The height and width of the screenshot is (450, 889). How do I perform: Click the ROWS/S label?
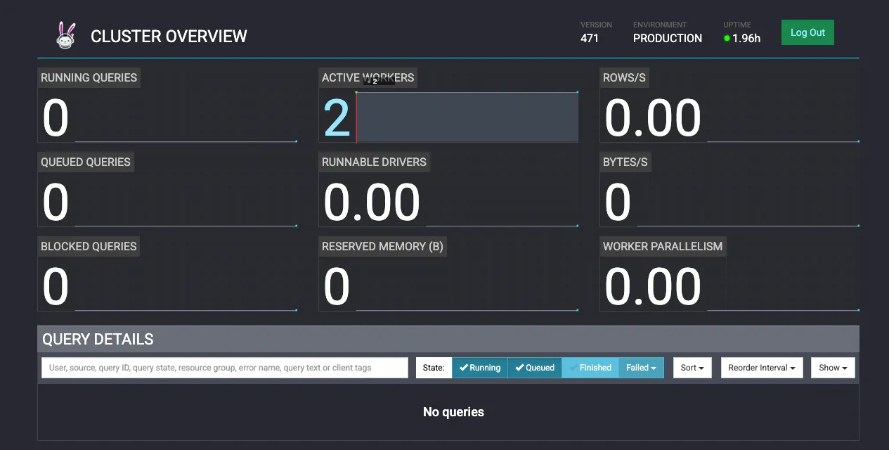coord(624,78)
